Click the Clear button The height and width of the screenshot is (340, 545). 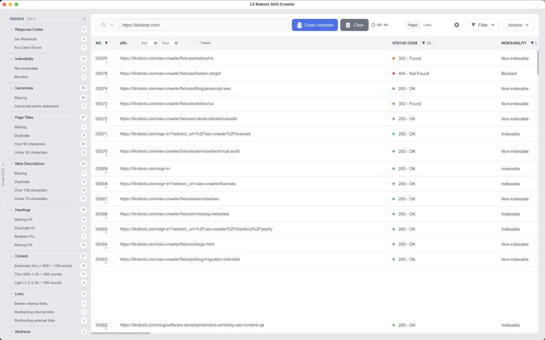point(354,25)
